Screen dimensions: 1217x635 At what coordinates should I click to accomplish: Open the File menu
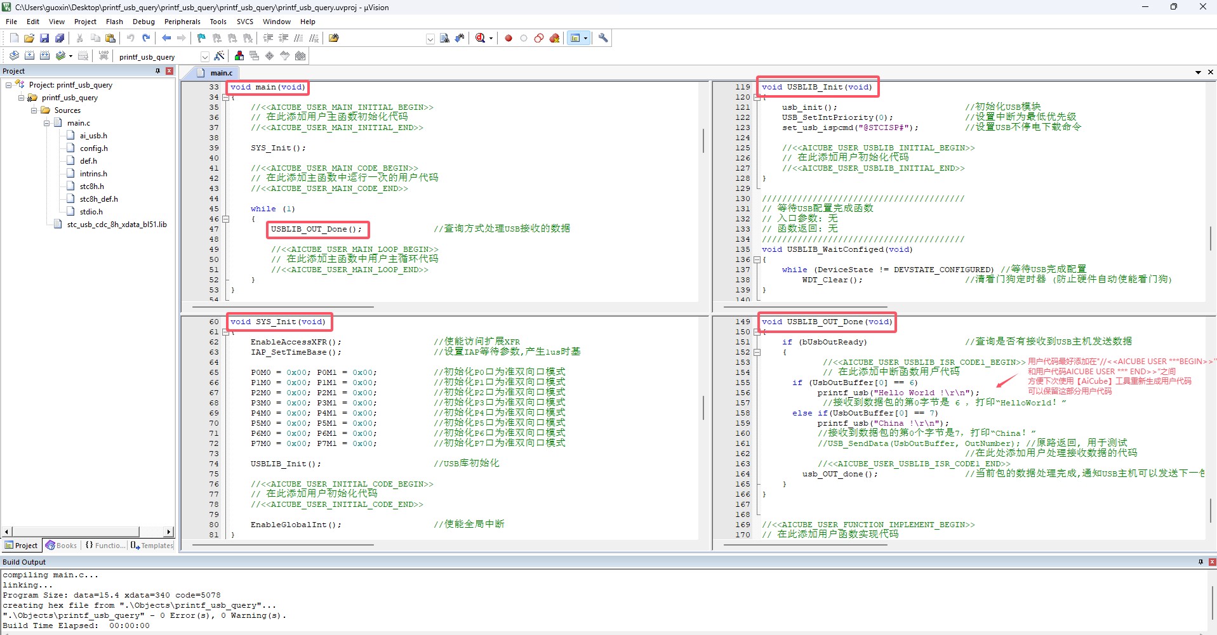coord(11,22)
